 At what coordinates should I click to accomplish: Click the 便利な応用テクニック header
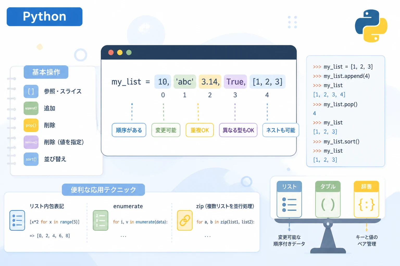click(x=103, y=190)
